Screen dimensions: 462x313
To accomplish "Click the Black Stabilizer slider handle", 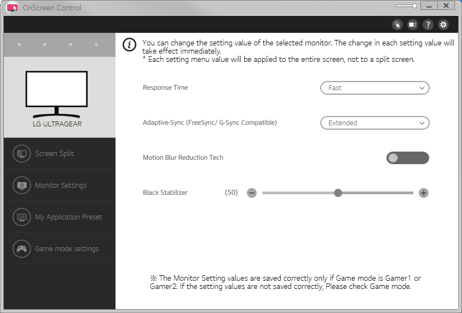I will point(338,193).
